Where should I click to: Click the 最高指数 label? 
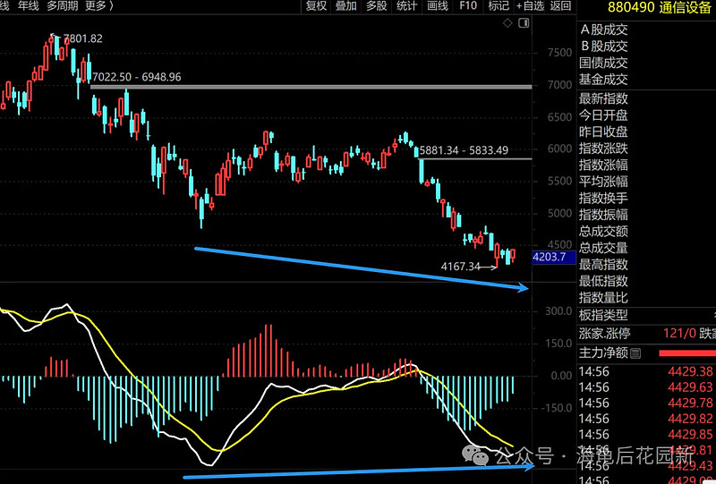[x=603, y=265]
